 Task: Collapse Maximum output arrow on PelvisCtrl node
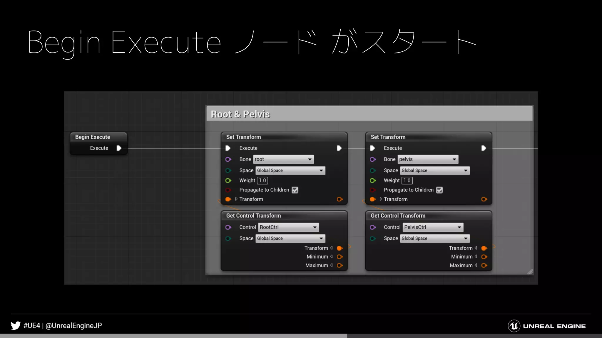coord(476,266)
